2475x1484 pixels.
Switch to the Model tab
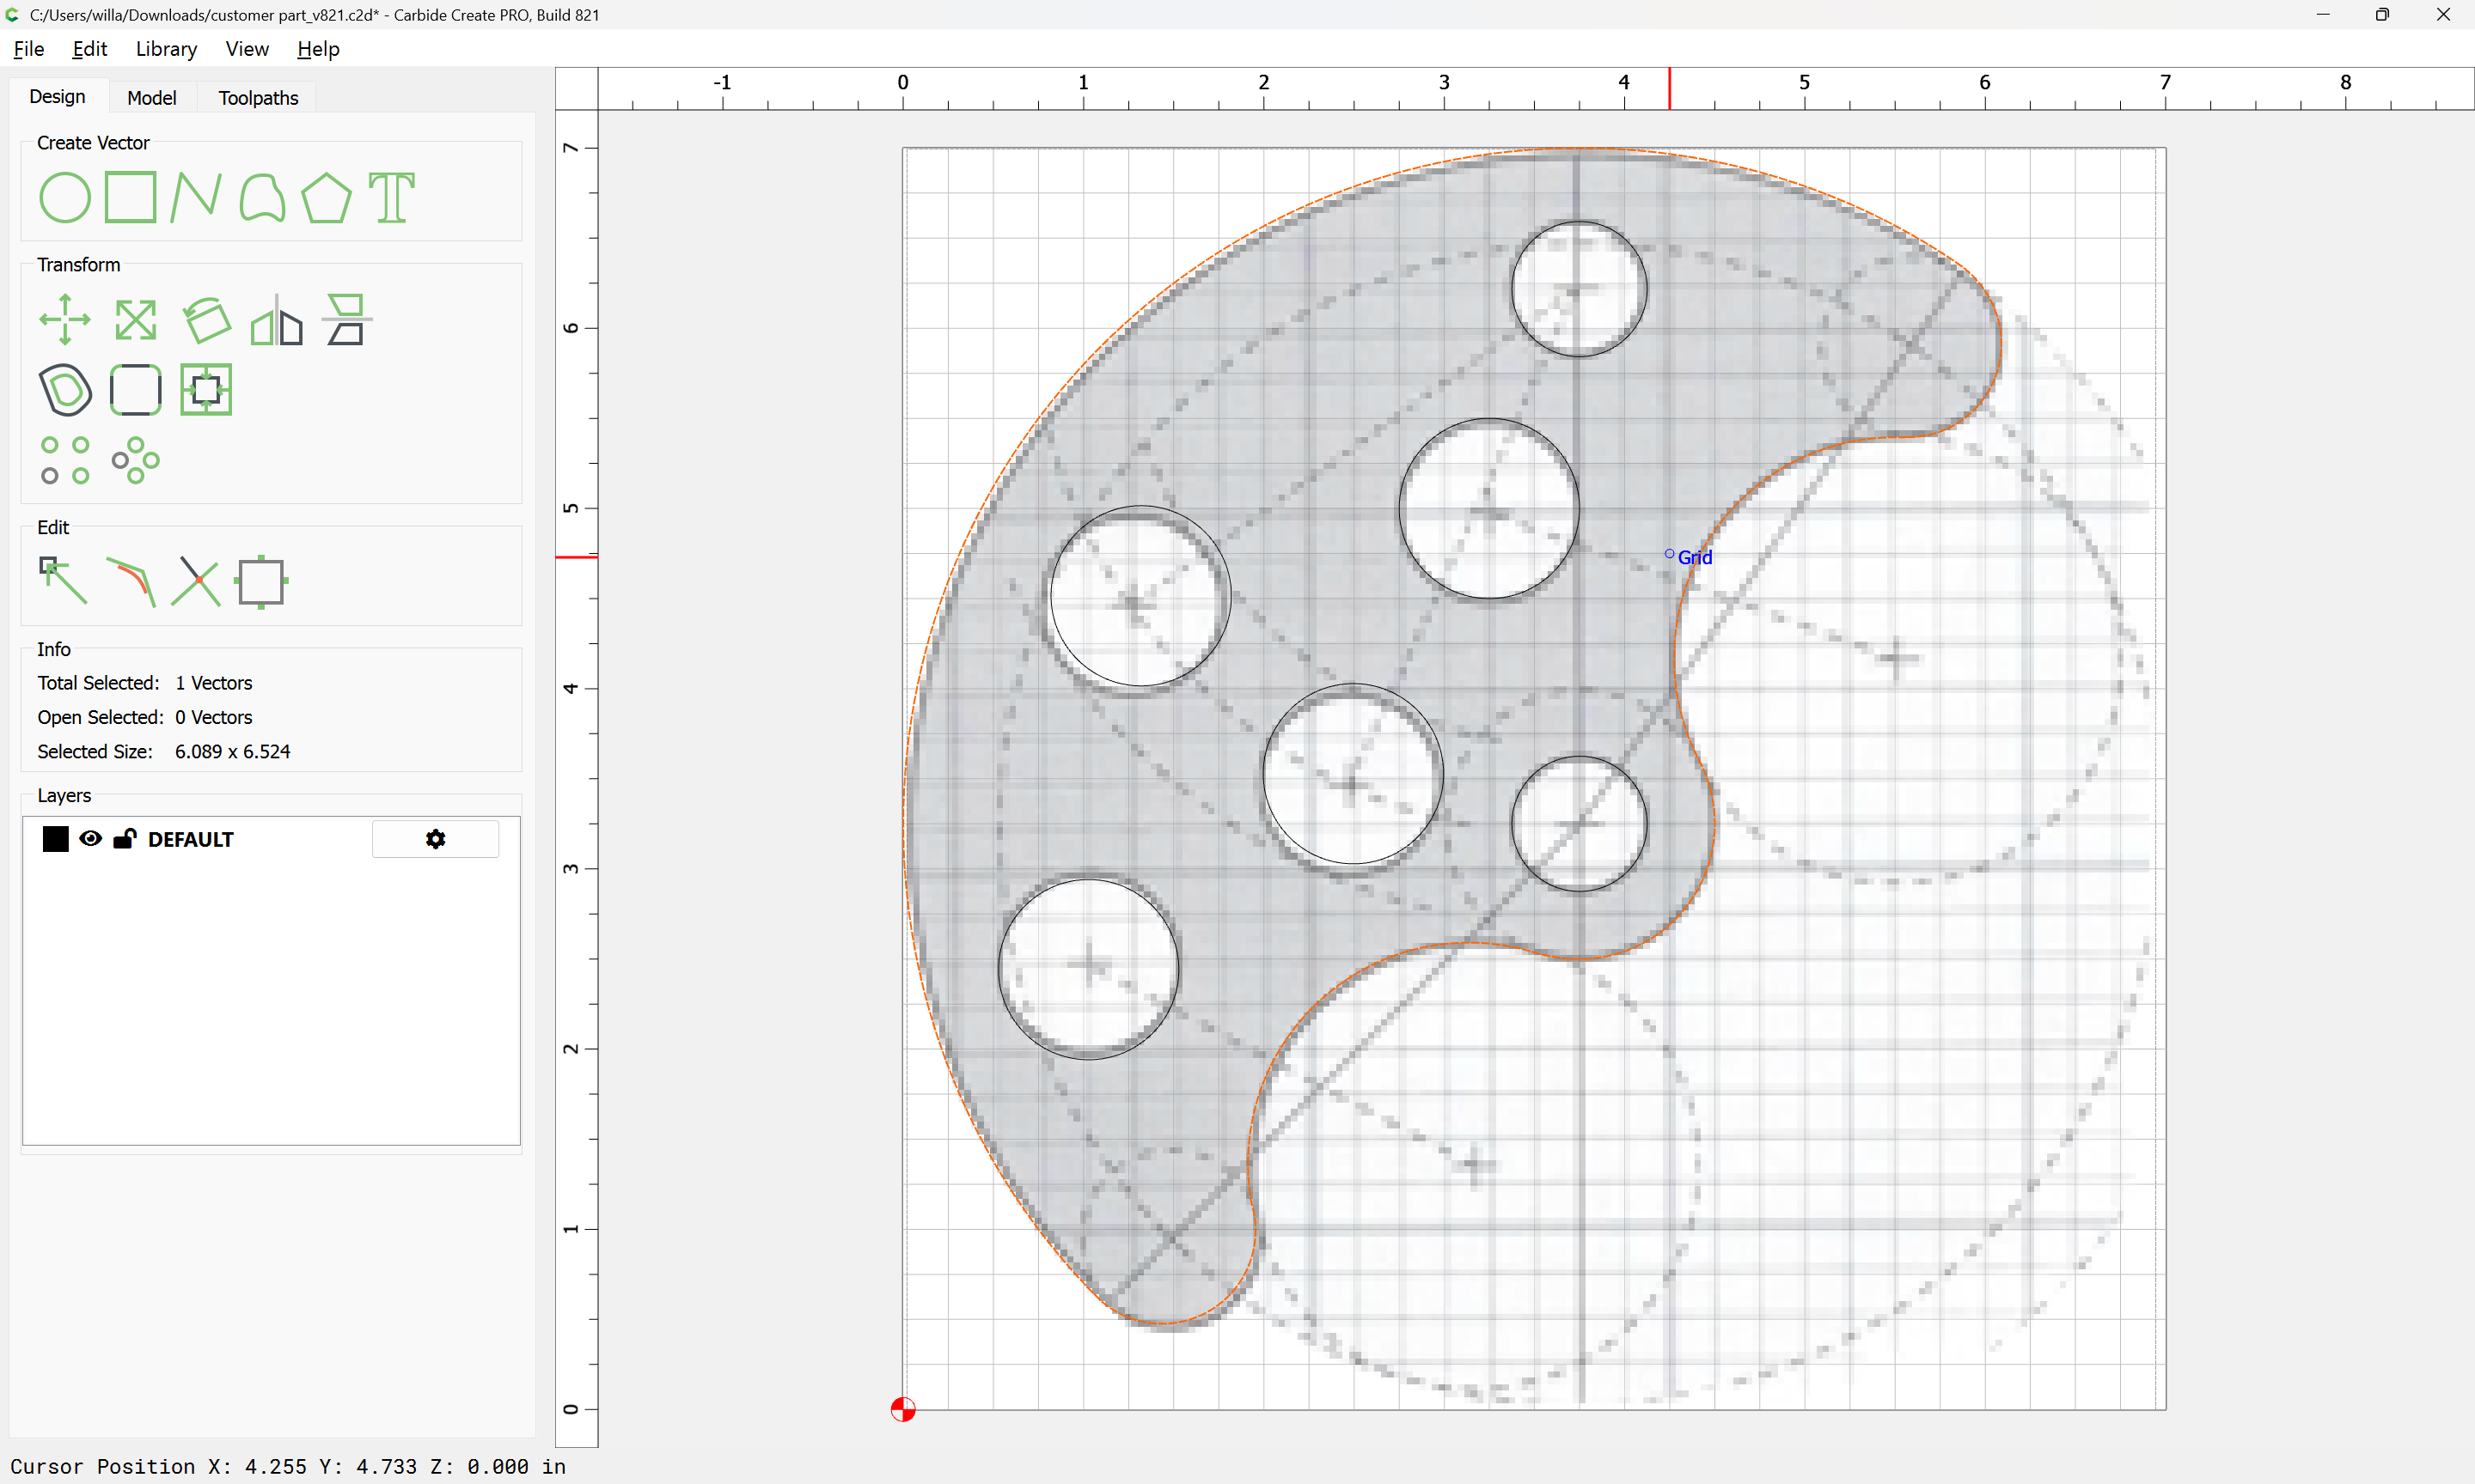(x=152, y=98)
